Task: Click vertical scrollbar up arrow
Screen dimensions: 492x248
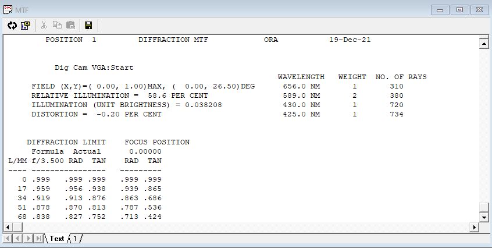Action: pyautogui.click(x=483, y=44)
